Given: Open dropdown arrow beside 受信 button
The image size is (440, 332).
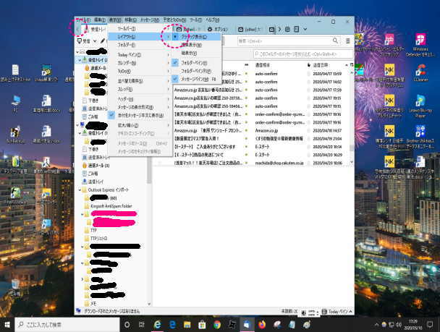Looking at the screenshot, I should (95, 41).
